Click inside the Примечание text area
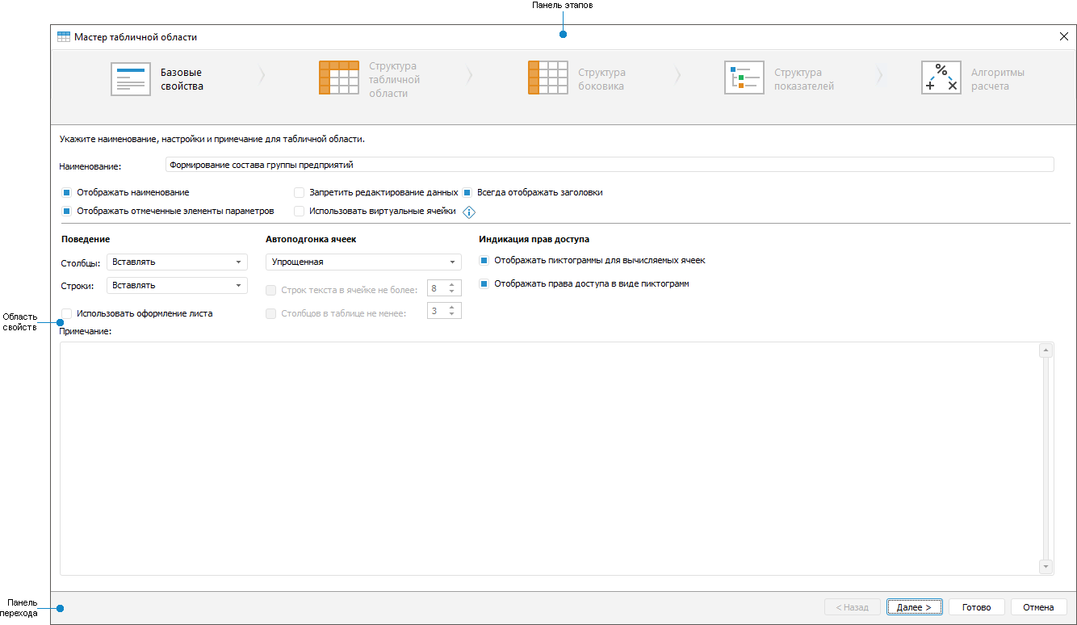The image size is (1077, 625). pos(549,459)
